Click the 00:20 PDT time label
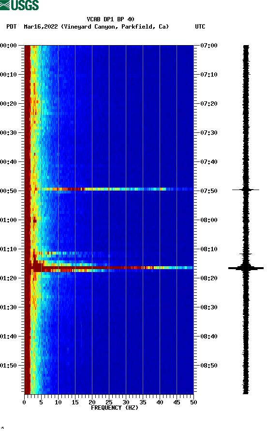 (x=8, y=104)
